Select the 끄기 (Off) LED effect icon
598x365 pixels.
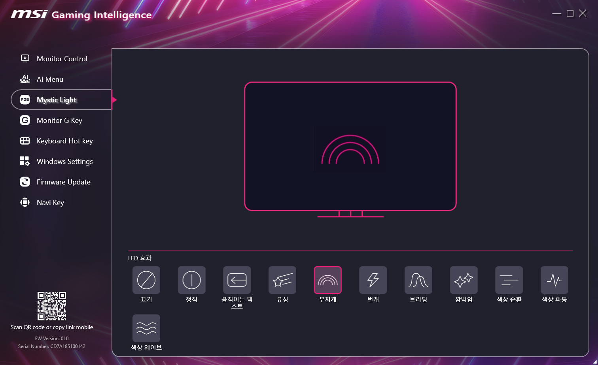pyautogui.click(x=146, y=280)
